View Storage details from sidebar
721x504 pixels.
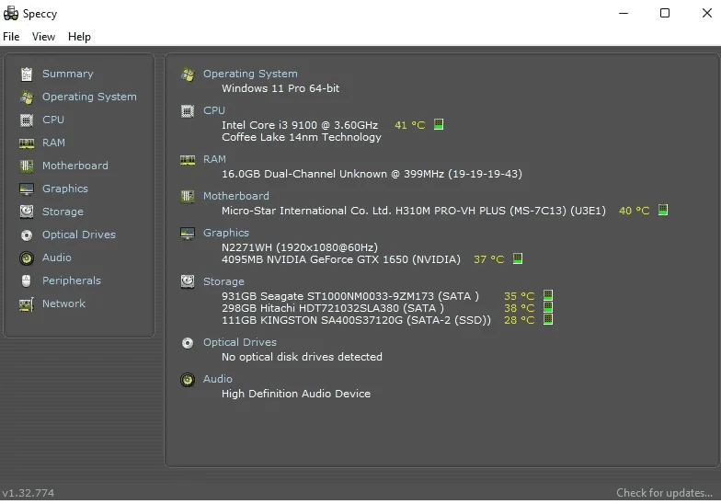[63, 212]
